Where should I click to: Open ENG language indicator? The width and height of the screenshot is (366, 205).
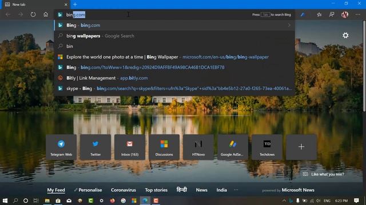(327, 200)
